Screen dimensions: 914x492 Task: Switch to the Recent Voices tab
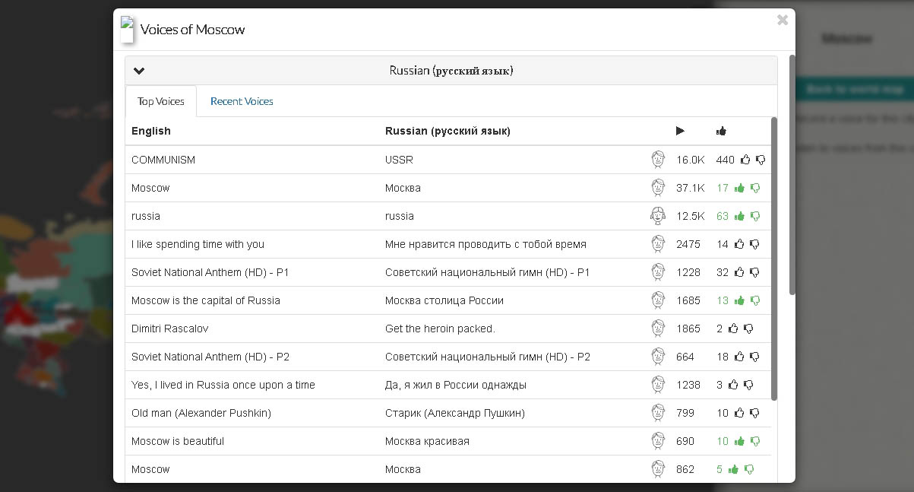242,101
